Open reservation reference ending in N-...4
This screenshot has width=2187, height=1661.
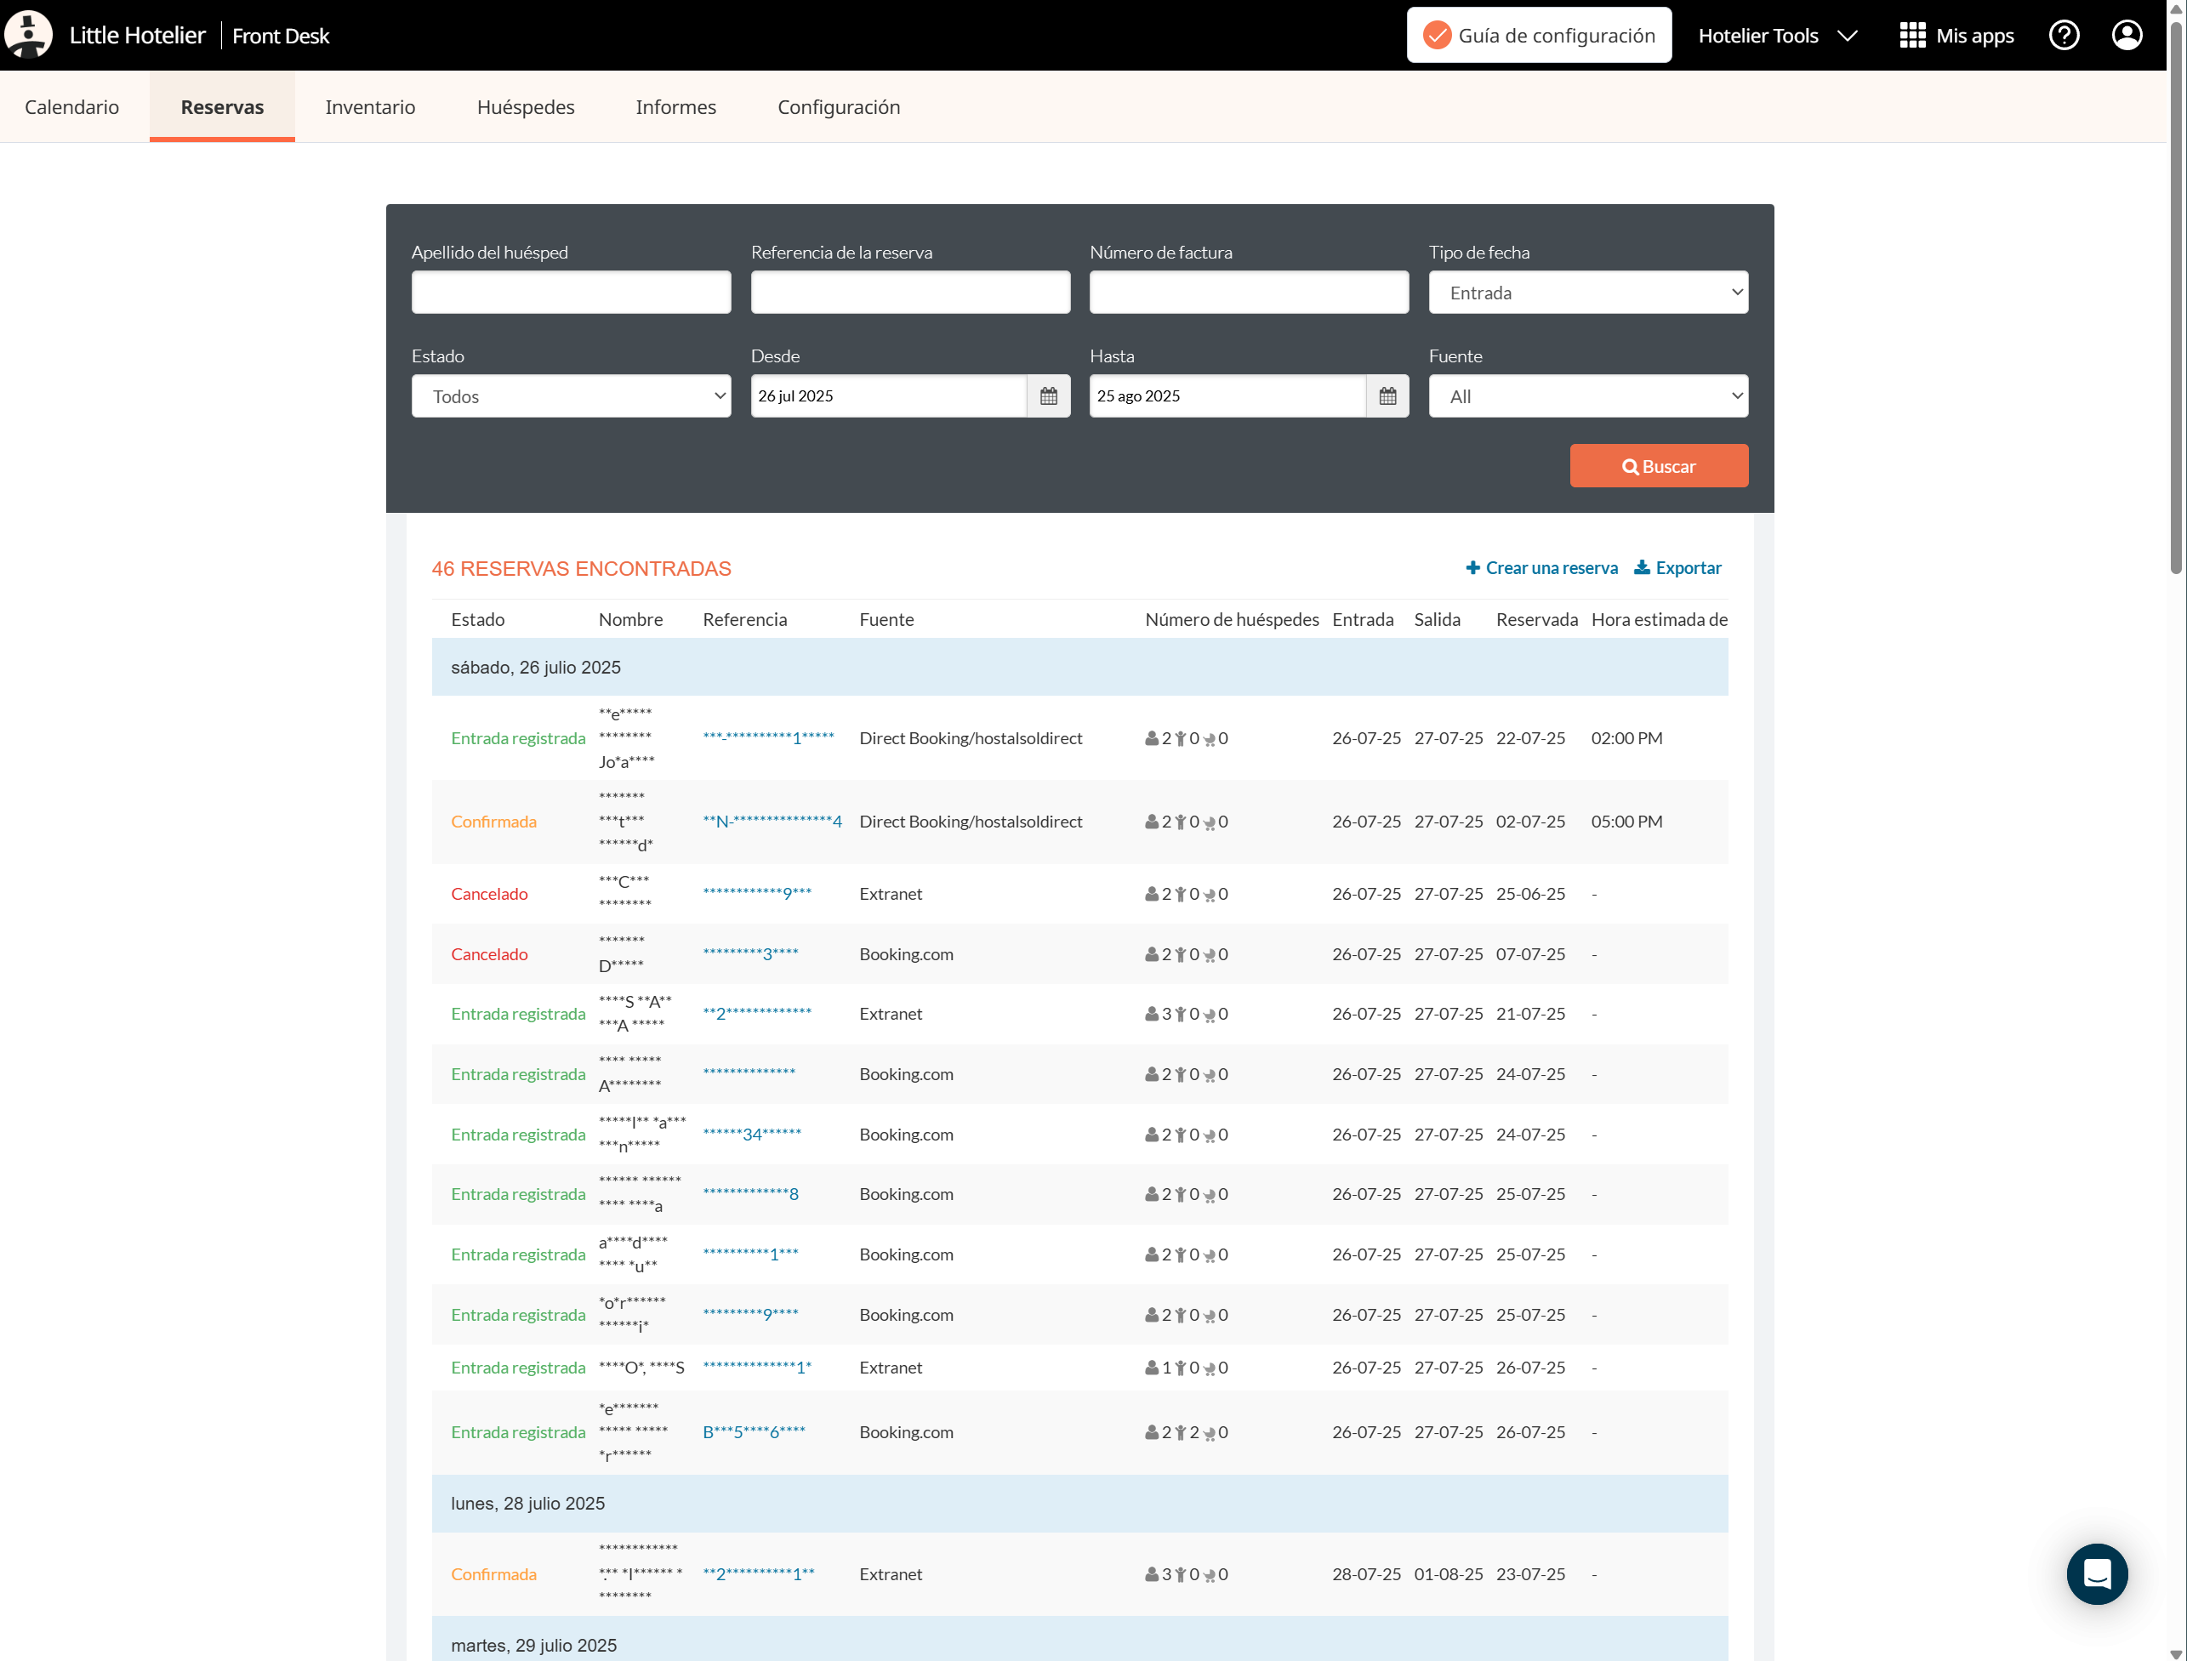click(772, 822)
